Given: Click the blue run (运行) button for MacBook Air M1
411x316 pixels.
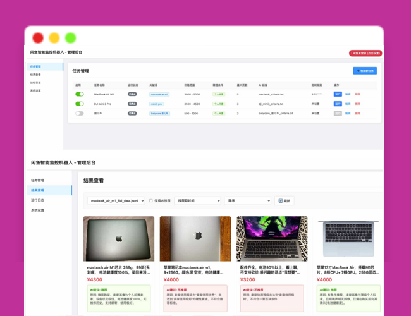Looking at the screenshot, I should [x=338, y=94].
